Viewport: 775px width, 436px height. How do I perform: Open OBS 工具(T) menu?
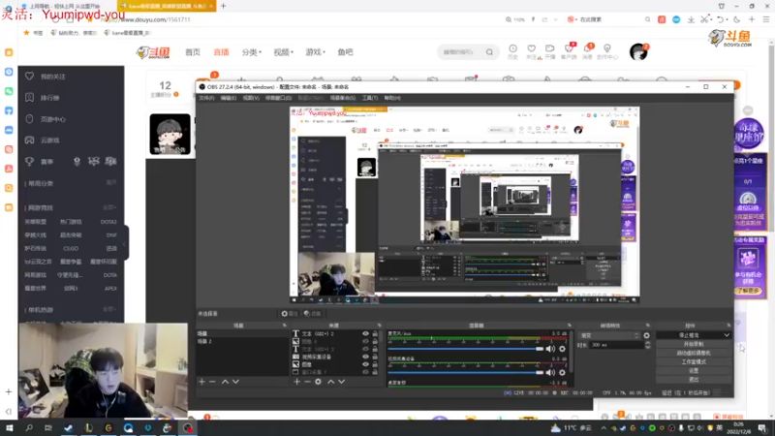pyautogui.click(x=370, y=98)
